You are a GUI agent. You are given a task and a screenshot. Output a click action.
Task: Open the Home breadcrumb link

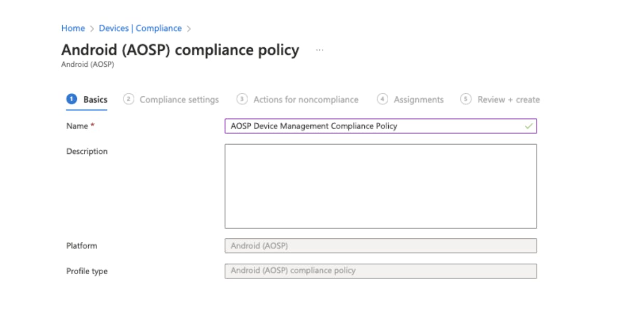coord(73,28)
